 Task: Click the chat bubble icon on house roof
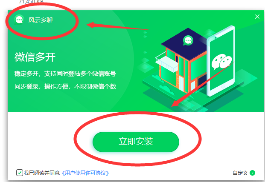[x=188, y=40]
